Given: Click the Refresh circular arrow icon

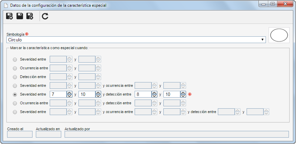Looking at the screenshot, I should pos(45,16).
